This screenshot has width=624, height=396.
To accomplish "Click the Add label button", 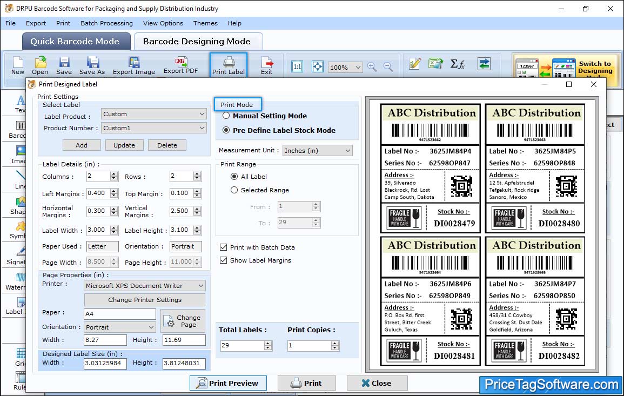I will click(82, 145).
